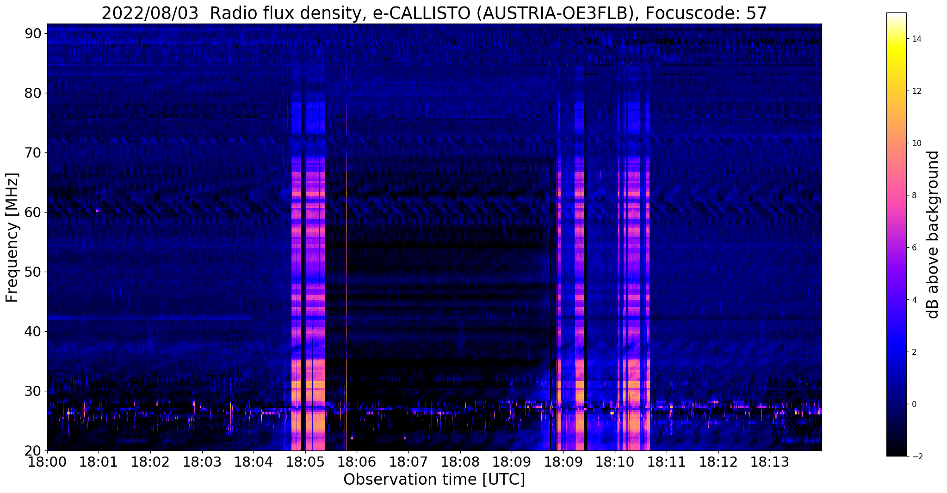Viewport: 947px width, 493px height.
Task: Select the 14 dB colorbar tick label
Action: pos(916,39)
